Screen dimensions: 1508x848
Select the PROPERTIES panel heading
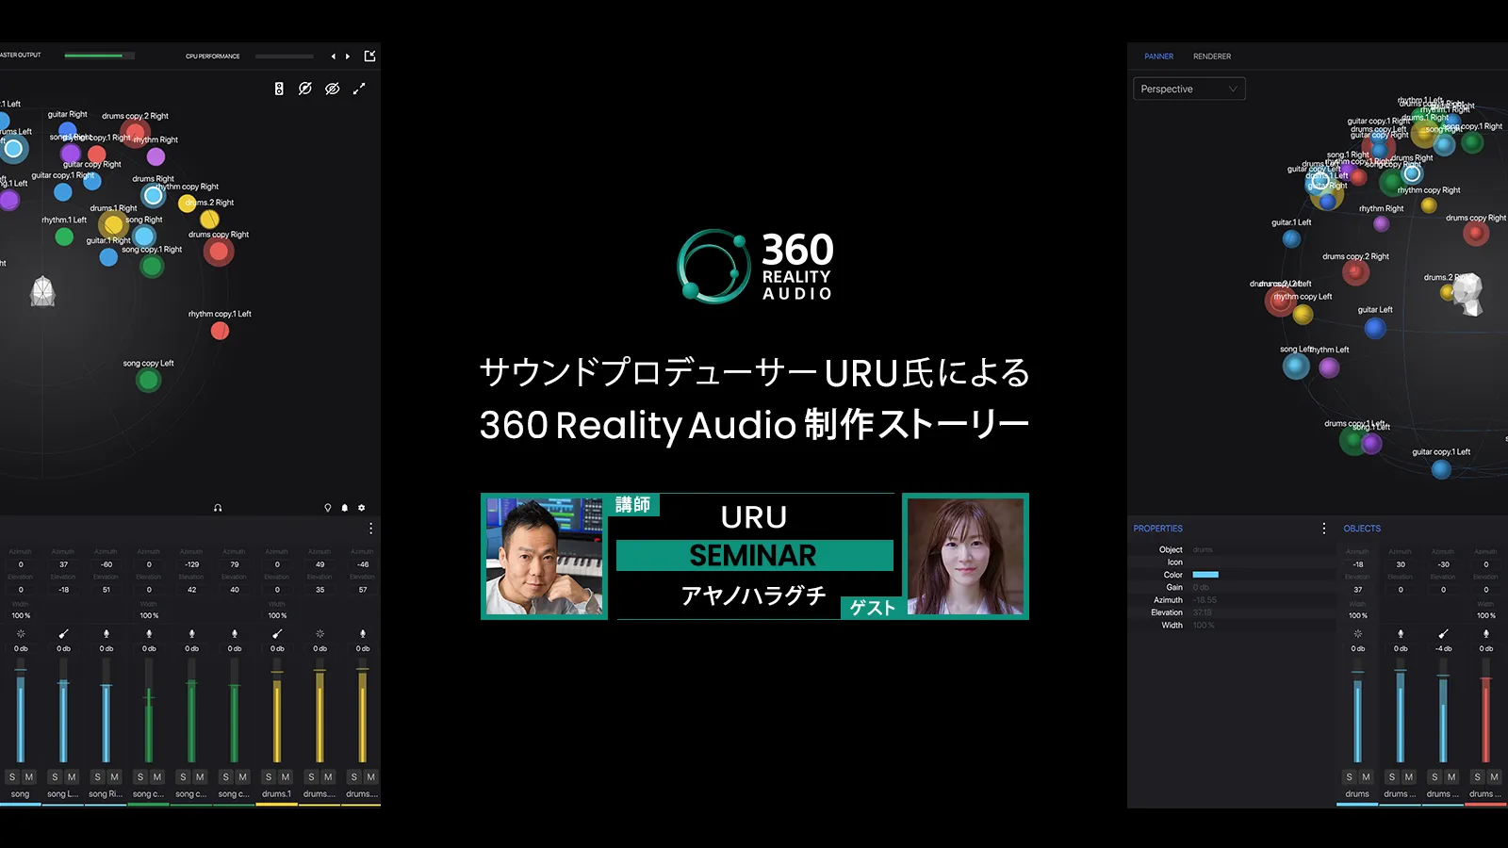(x=1157, y=529)
